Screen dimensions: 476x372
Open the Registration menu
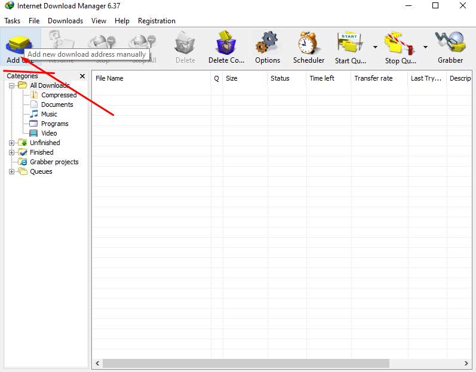pyautogui.click(x=156, y=21)
